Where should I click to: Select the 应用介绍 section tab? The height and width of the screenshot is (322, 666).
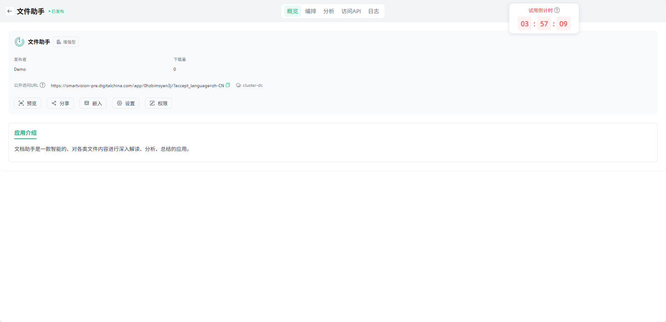(x=25, y=133)
